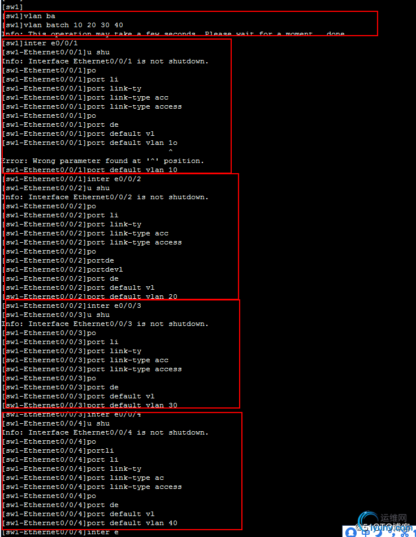Select the 'port default vlan 10' line
Image resolution: width=416 pixels, height=537 pixels.
pos(90,170)
